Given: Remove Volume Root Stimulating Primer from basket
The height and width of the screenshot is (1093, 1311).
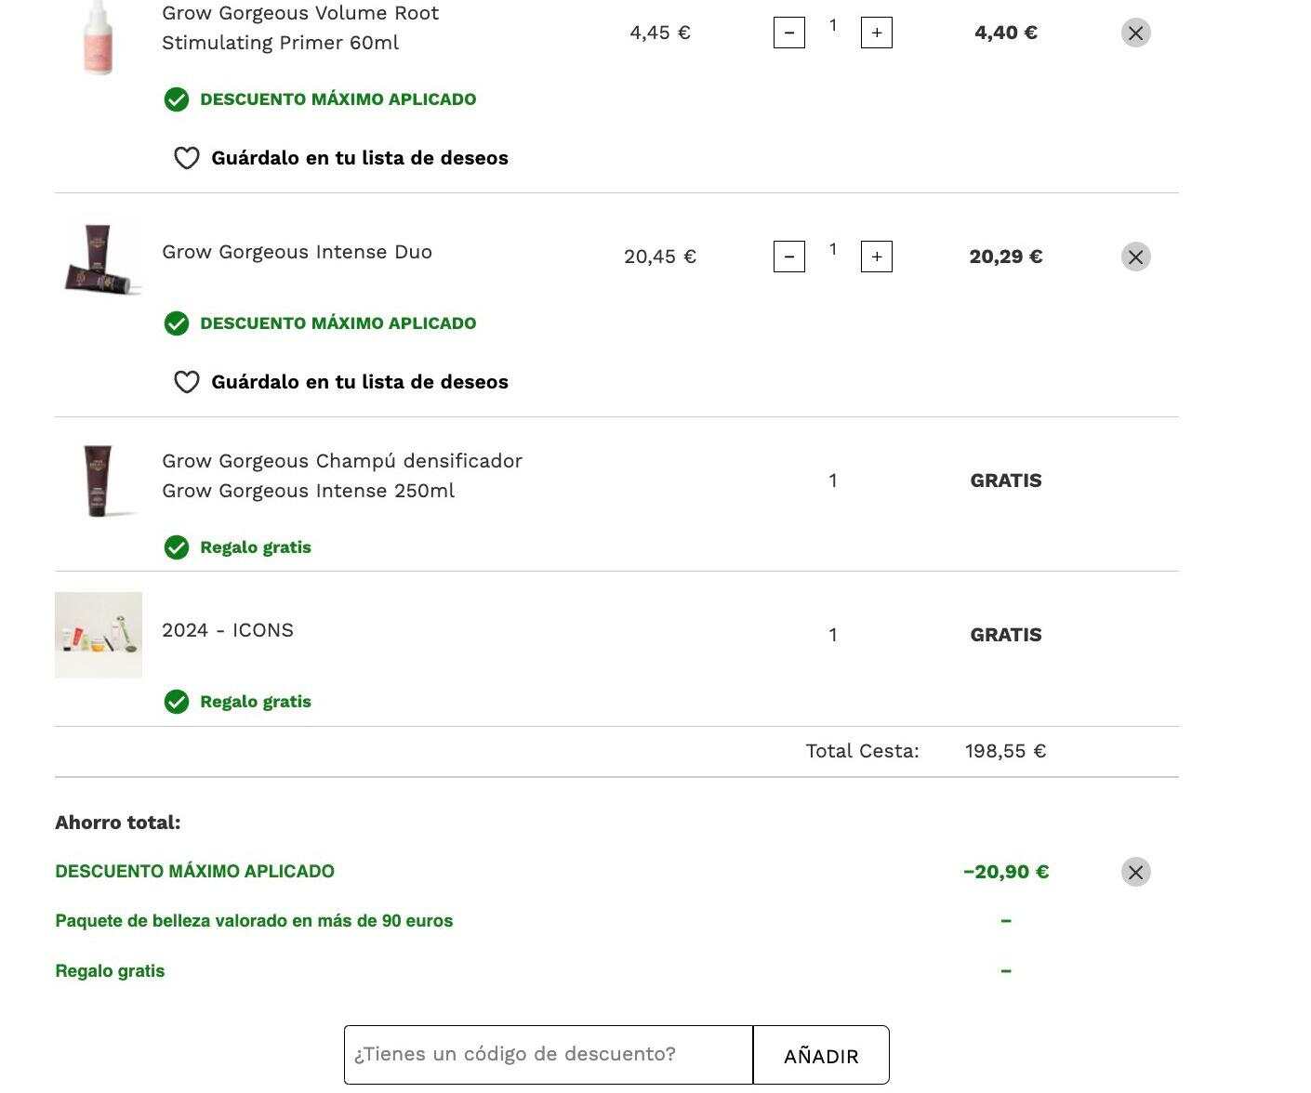Looking at the screenshot, I should click(x=1135, y=33).
